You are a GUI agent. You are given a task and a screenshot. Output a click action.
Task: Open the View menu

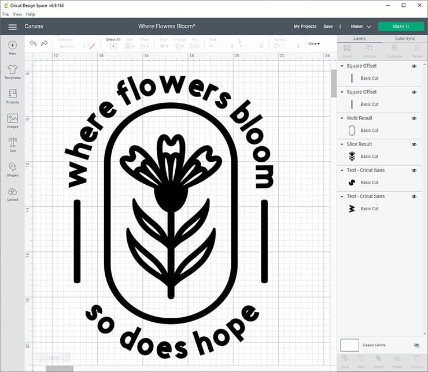pos(17,14)
